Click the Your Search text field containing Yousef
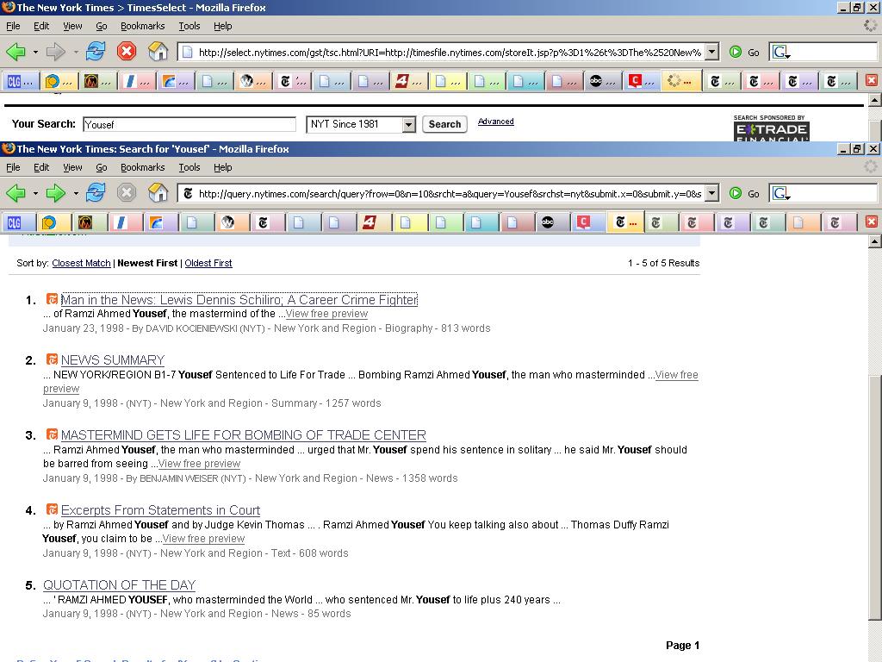The image size is (882, 662). (189, 124)
